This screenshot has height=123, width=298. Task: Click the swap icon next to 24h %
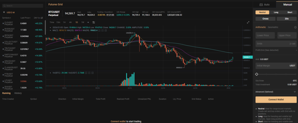(42, 18)
